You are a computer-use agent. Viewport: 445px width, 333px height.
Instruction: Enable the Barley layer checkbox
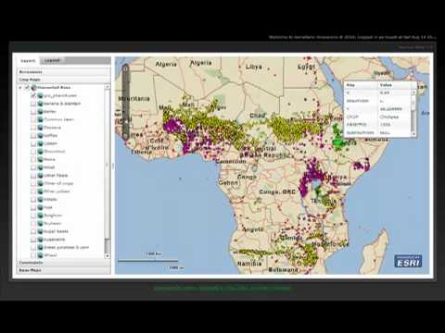[33, 112]
